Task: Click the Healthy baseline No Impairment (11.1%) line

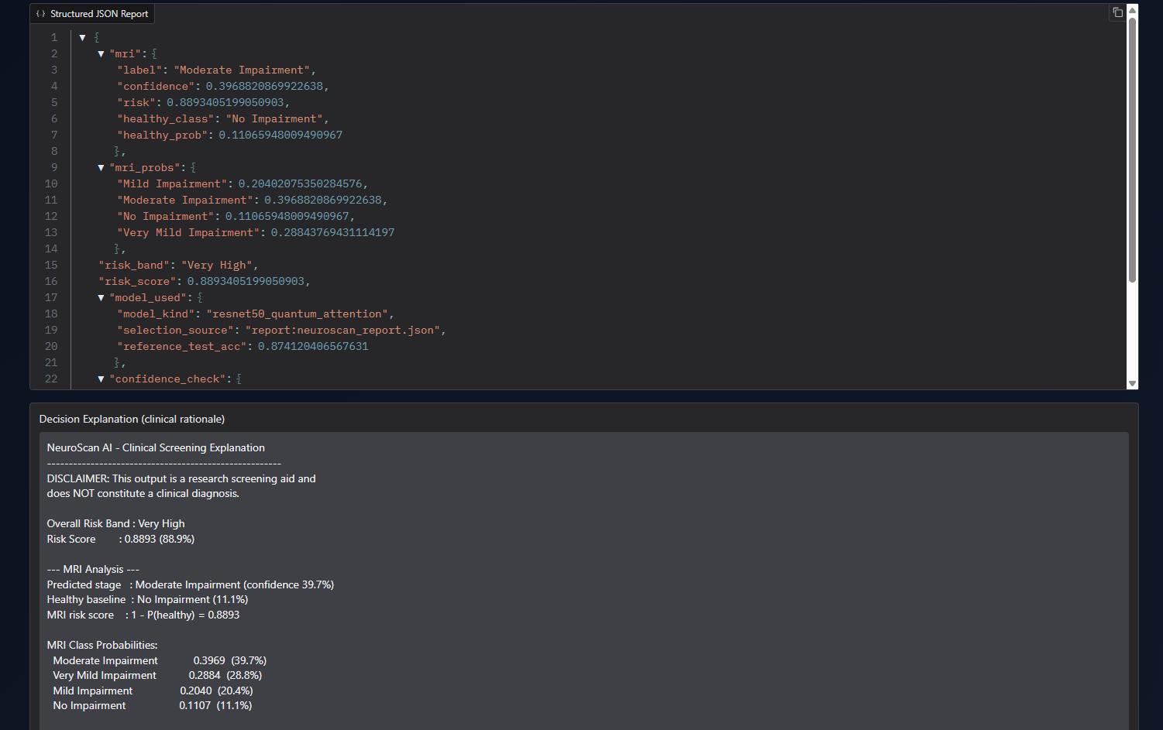Action: coord(147,599)
